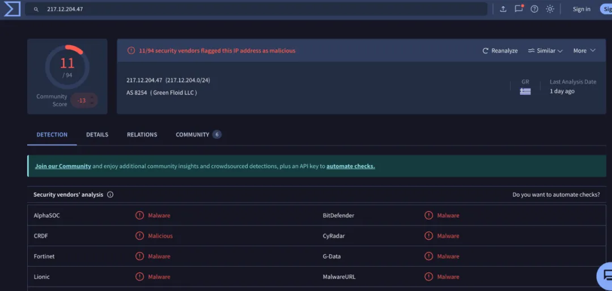Click the Greece flag icon
Image resolution: width=612 pixels, height=291 pixels.
[525, 92]
